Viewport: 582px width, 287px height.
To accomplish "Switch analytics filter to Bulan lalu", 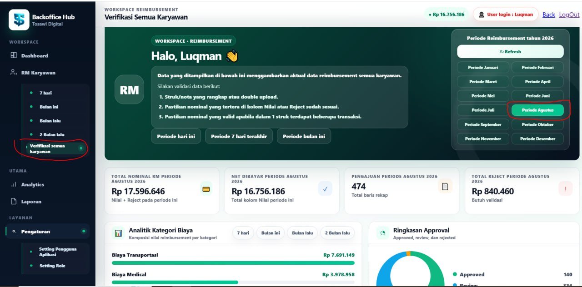I will coord(302,233).
